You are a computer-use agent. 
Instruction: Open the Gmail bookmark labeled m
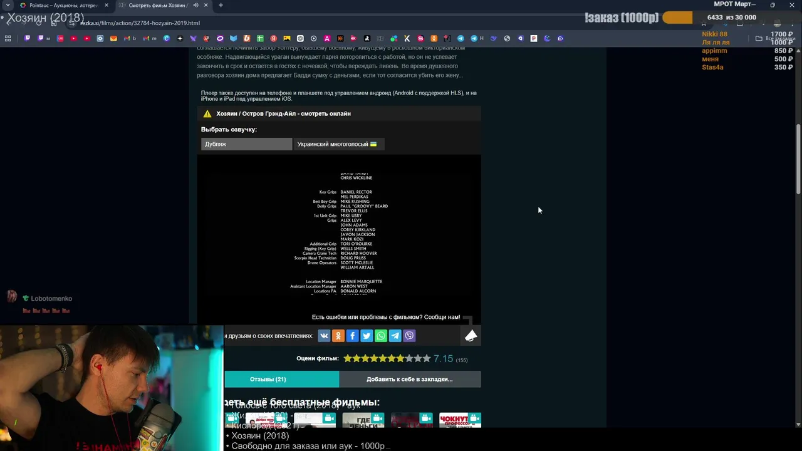coord(150,38)
